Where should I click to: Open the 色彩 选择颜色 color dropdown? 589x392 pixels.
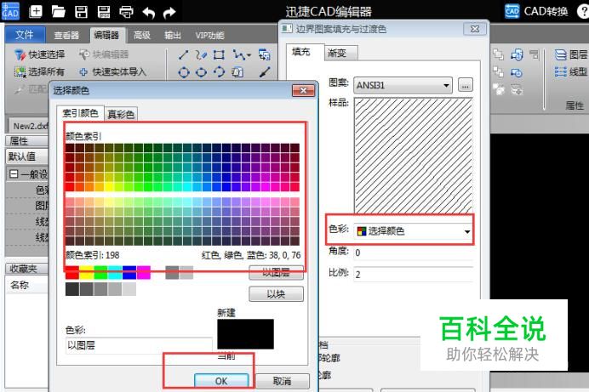413,231
